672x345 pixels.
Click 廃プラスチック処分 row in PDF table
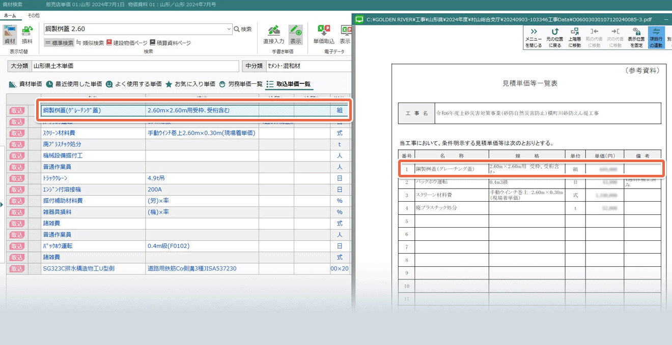529,208
